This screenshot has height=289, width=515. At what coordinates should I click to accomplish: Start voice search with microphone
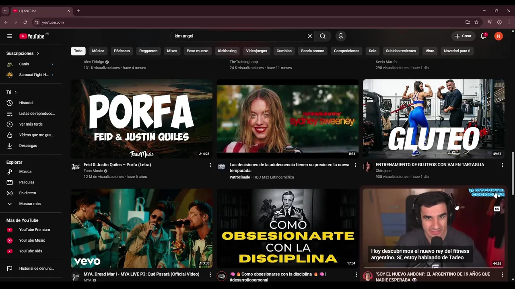(x=341, y=36)
